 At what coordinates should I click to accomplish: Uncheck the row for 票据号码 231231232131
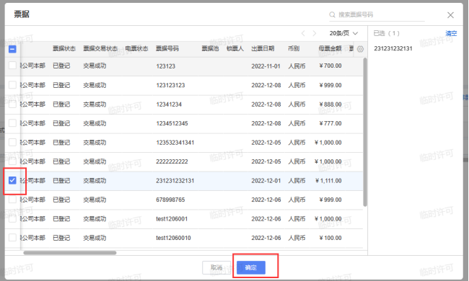coord(12,180)
